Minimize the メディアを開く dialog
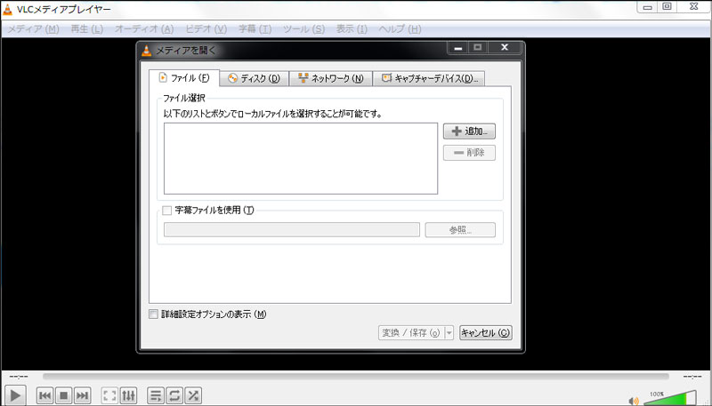Screen dimensions: 712x406 coord(458,47)
